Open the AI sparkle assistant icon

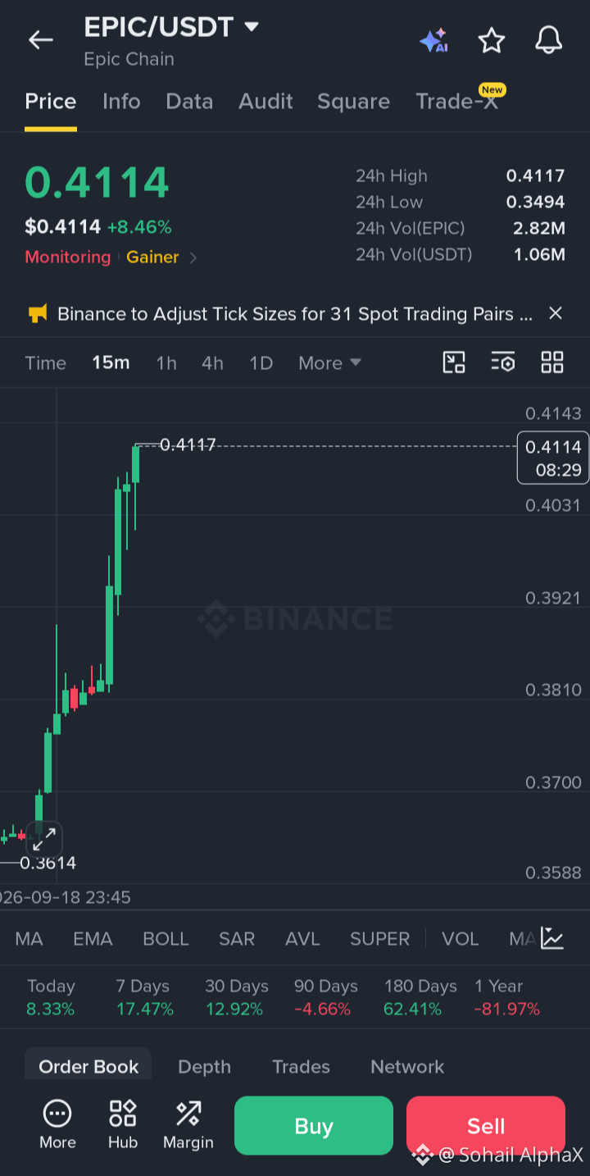tap(433, 40)
